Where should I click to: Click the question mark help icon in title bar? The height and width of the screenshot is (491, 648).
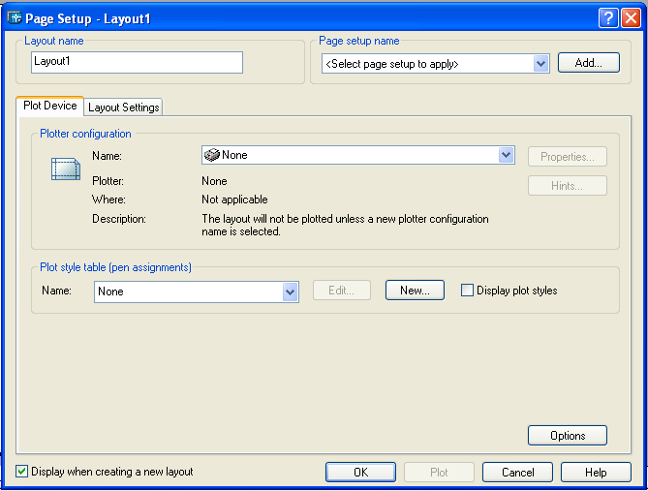tap(608, 18)
